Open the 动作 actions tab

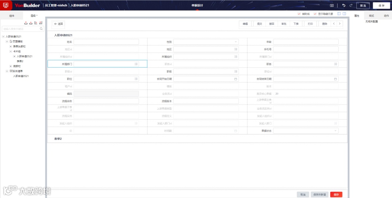(x=386, y=16)
